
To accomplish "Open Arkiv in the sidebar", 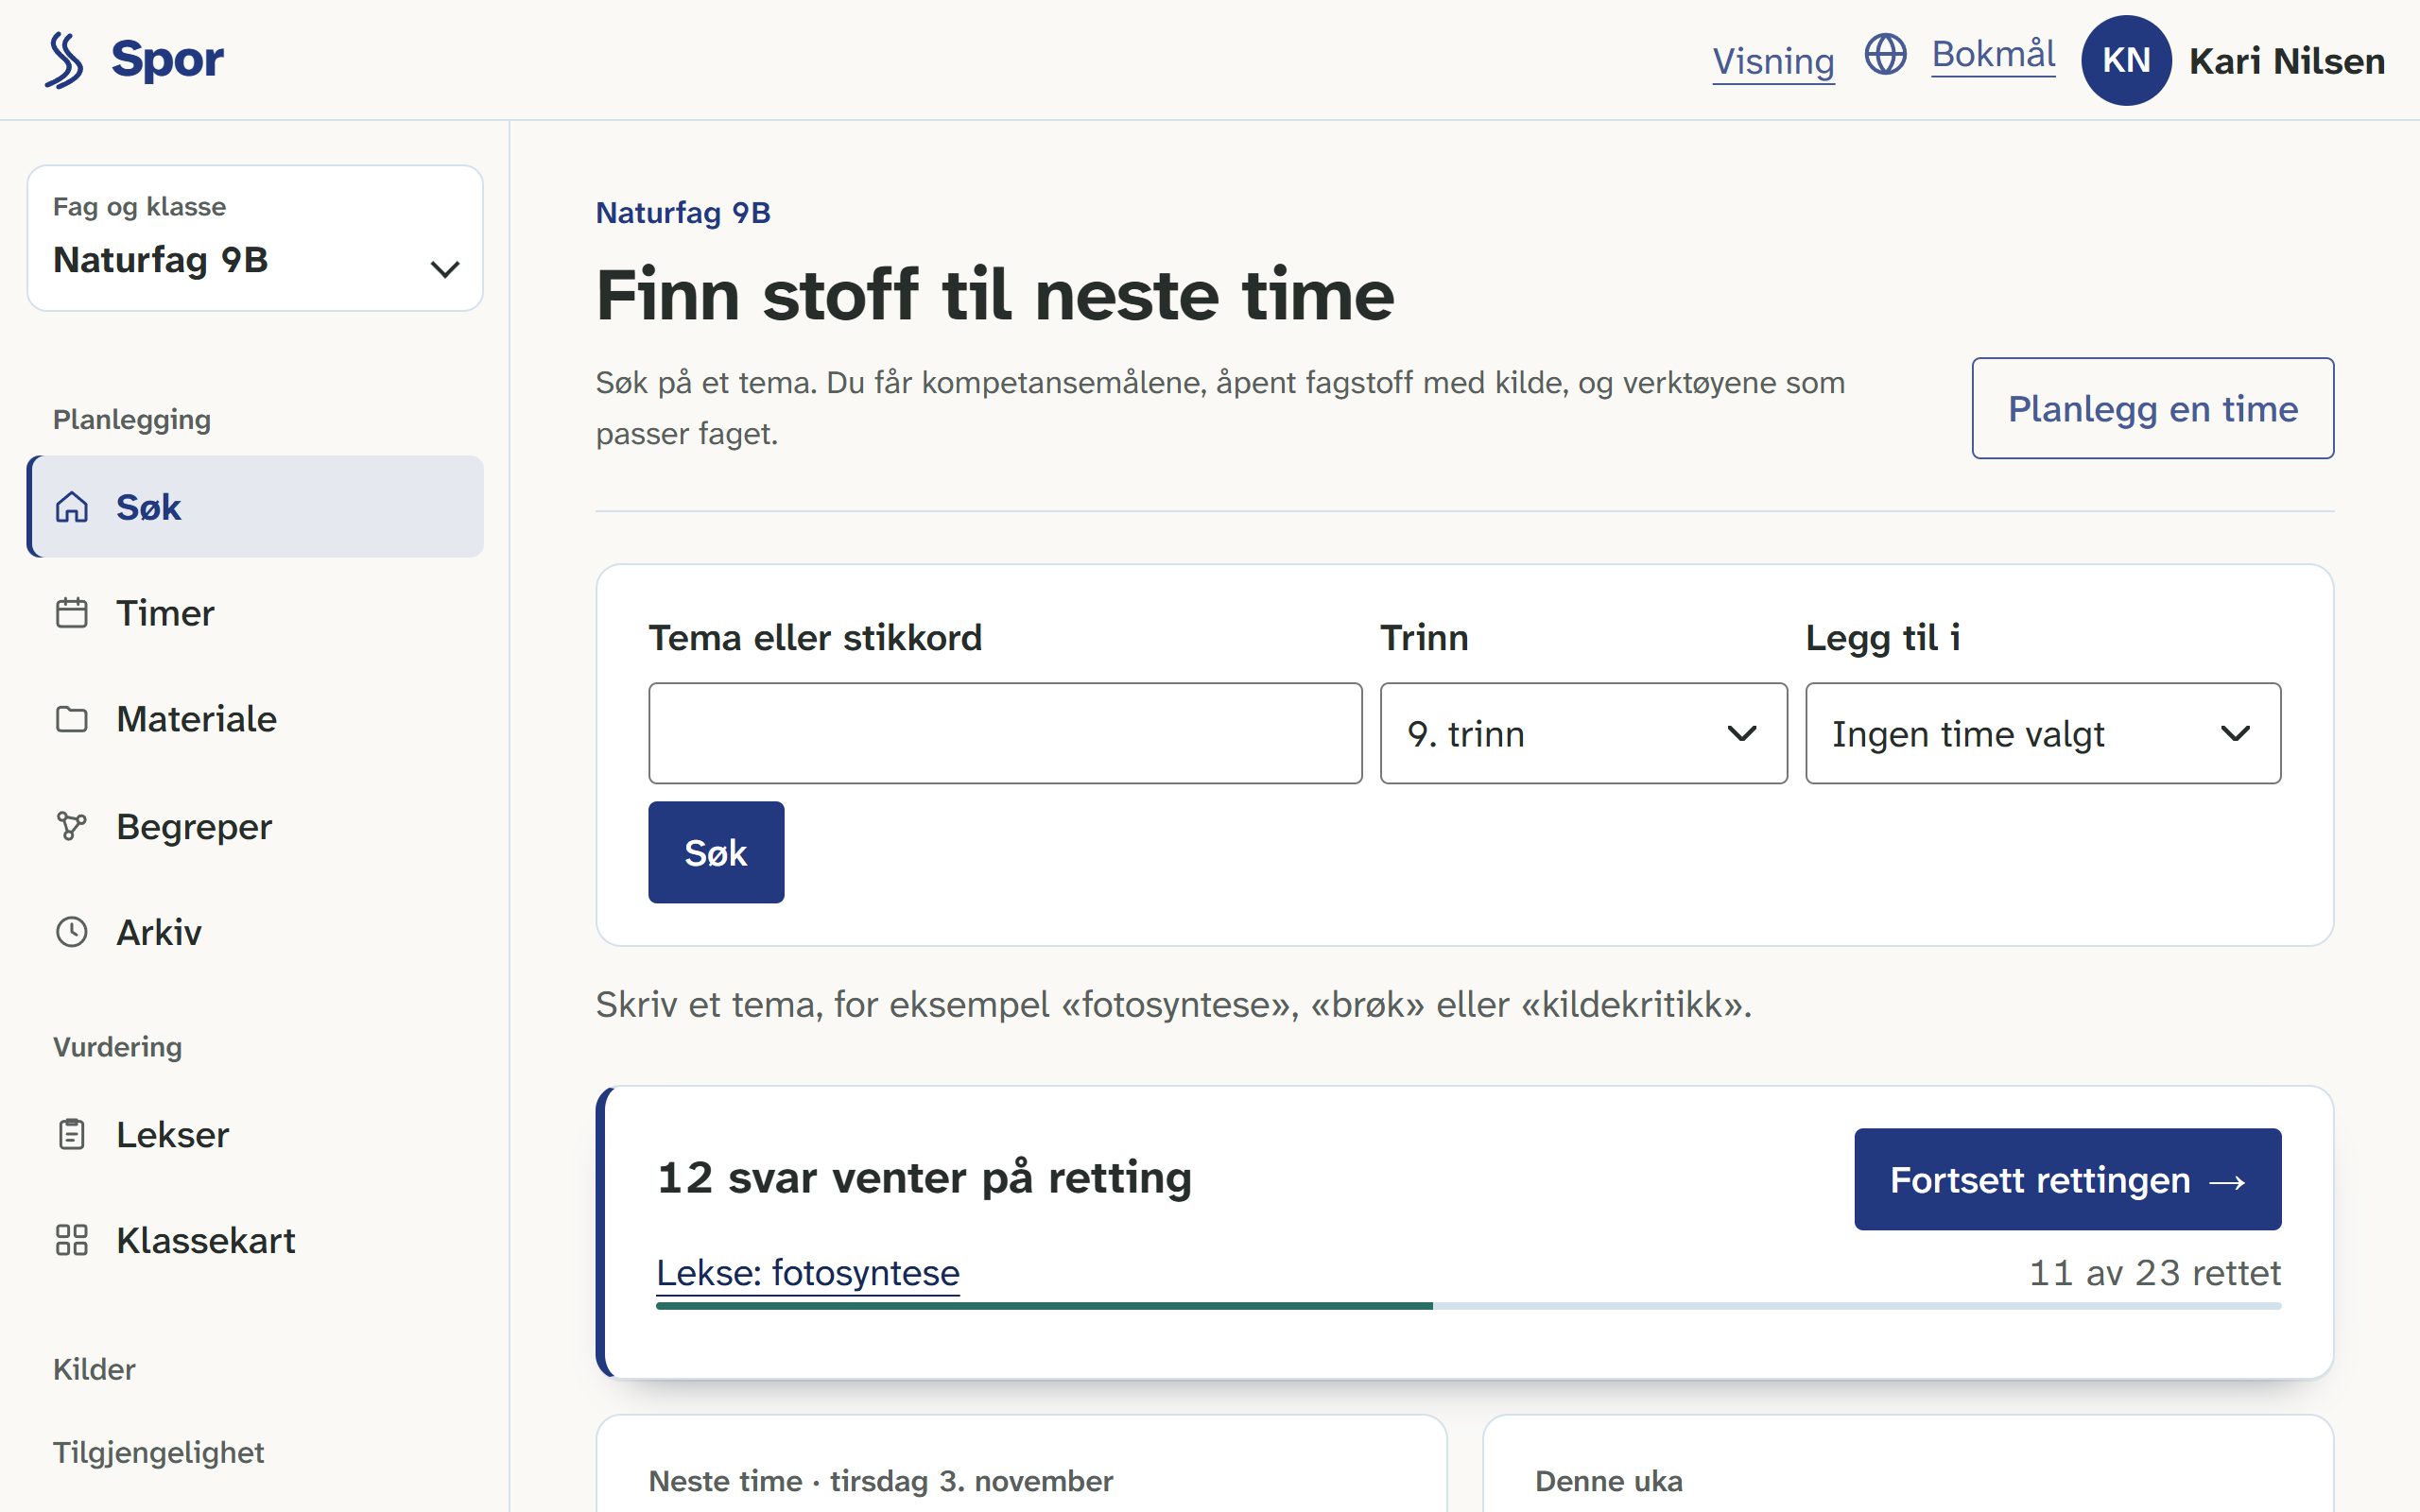I will [x=255, y=932].
